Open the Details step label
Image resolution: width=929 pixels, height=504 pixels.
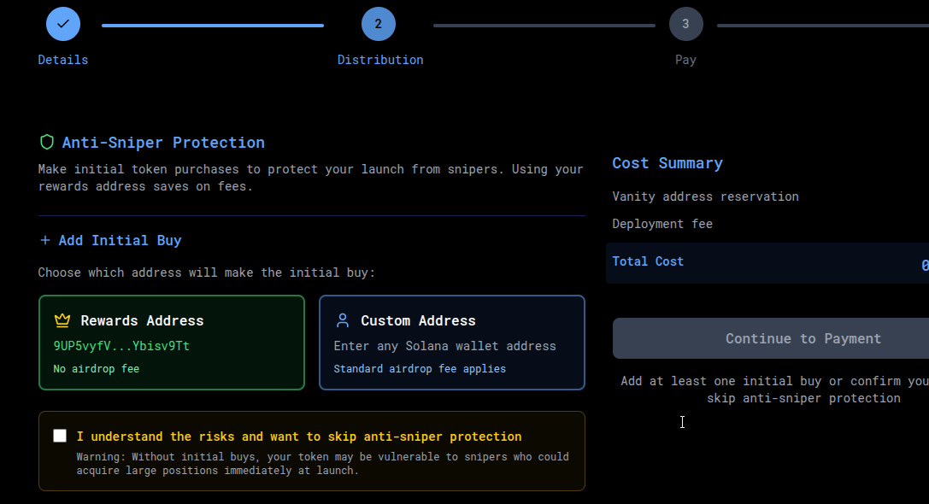62,60
